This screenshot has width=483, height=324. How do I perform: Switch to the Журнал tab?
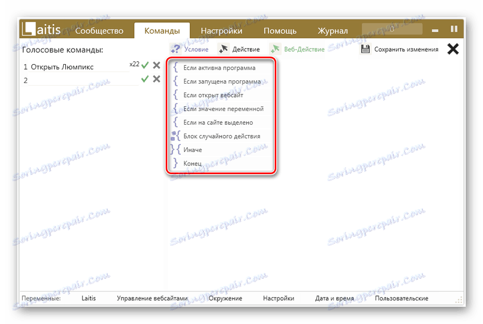(x=332, y=31)
